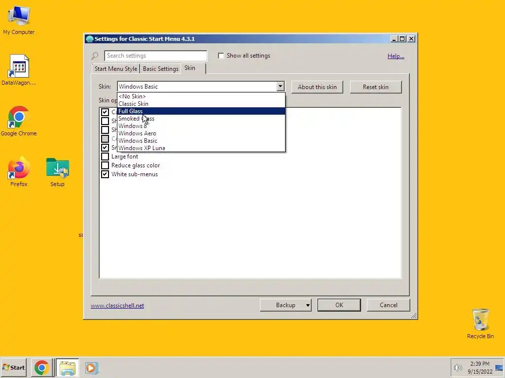Click the search magnifier icon
Viewport: 505px width, 378px height.
tap(95, 56)
